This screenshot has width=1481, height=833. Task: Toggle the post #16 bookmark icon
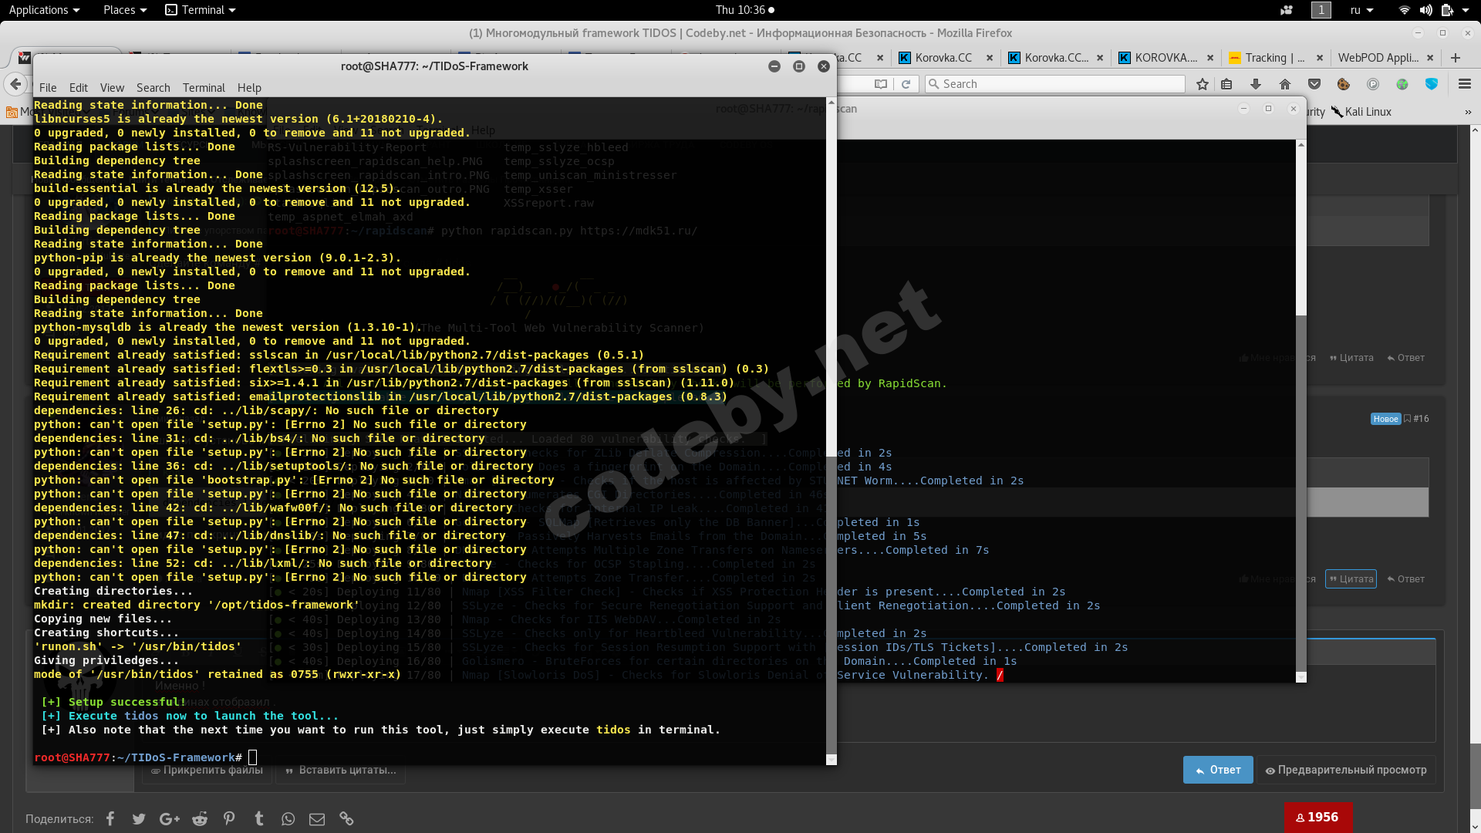[x=1407, y=419]
